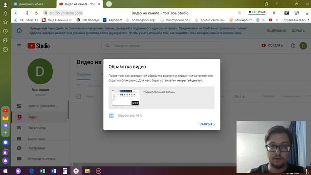Click the filter icon under the tabs

click(x=79, y=86)
